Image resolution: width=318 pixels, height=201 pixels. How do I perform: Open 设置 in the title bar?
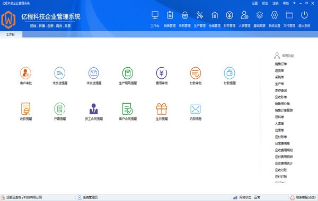pos(255,3)
